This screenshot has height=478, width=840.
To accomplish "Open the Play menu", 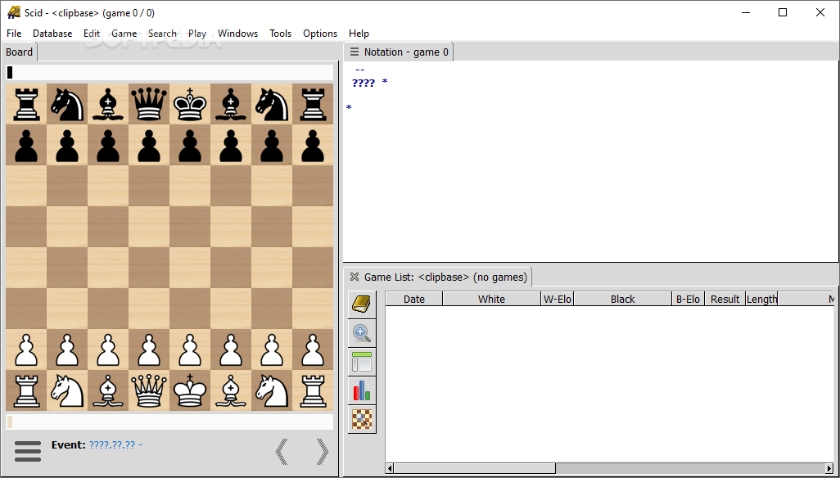I will (197, 34).
